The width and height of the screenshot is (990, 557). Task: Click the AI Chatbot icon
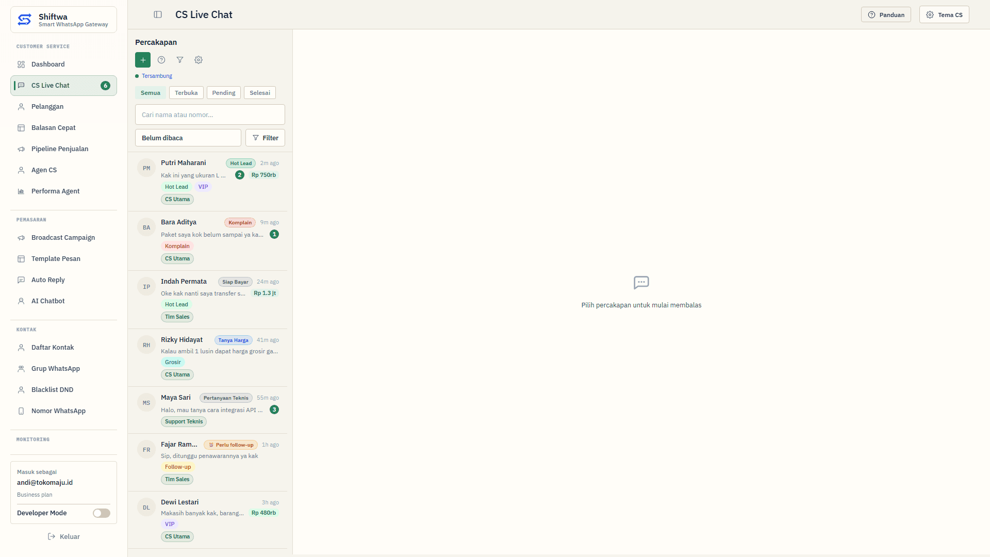pyautogui.click(x=21, y=301)
